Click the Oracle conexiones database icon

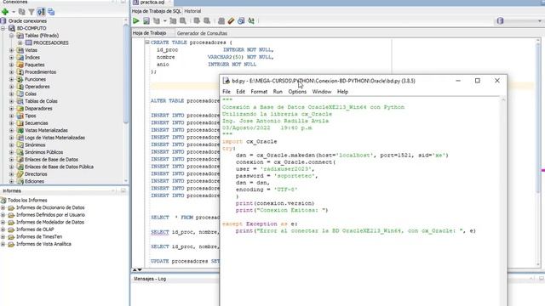[x=3, y=20]
